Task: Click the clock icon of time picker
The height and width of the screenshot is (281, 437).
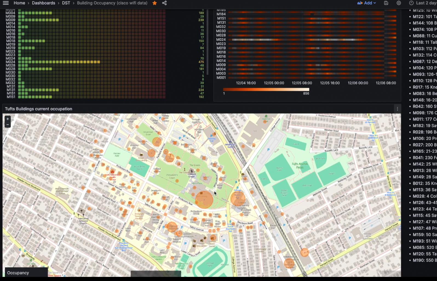Action: pos(411,3)
